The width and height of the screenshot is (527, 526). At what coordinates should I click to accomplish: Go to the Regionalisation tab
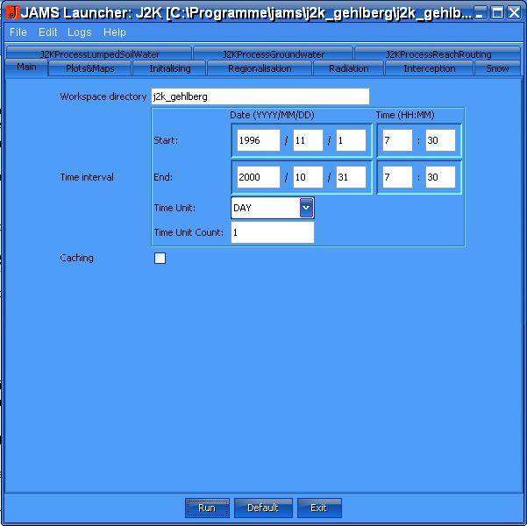pos(260,68)
